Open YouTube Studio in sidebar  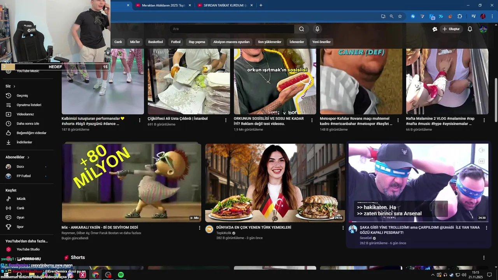(x=27, y=249)
